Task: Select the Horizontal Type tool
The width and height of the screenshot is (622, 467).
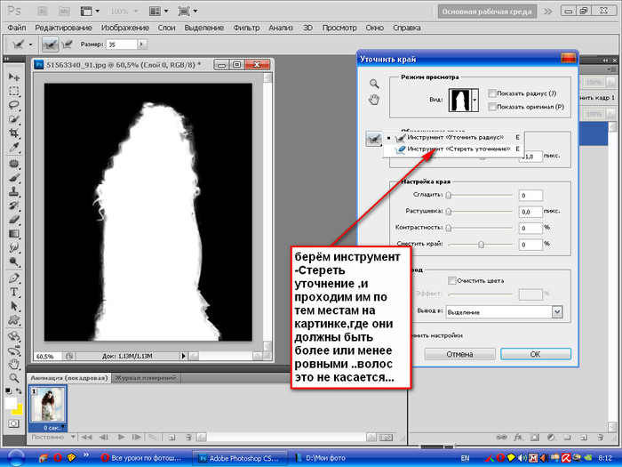Action: click(x=14, y=292)
